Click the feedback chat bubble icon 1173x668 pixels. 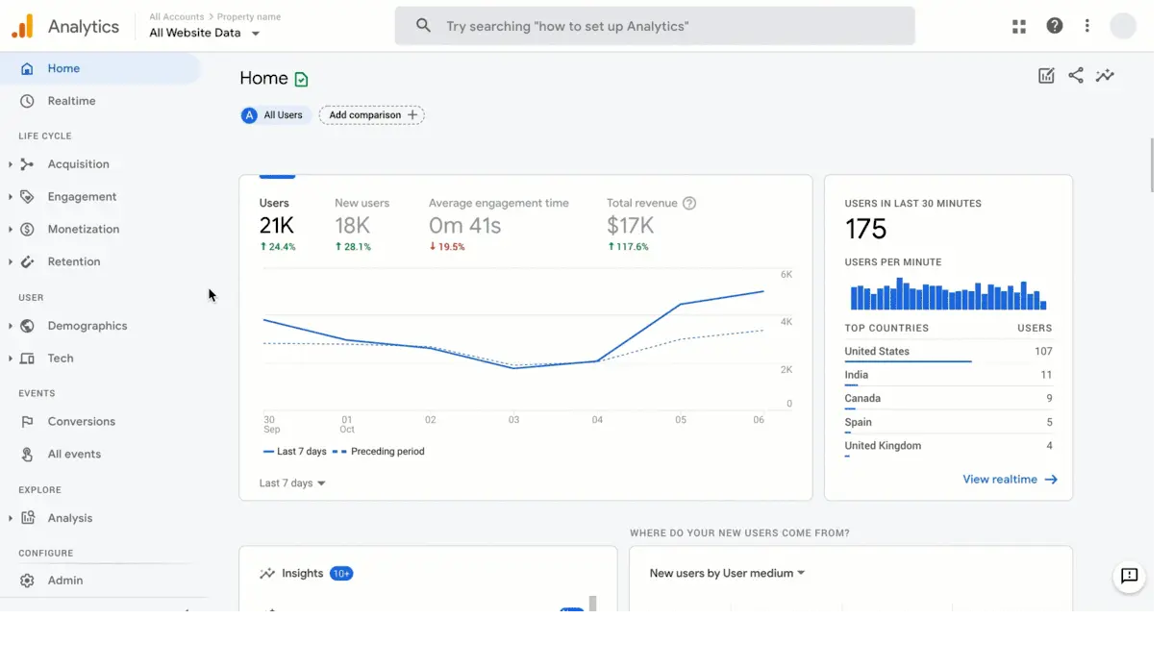[x=1129, y=577]
